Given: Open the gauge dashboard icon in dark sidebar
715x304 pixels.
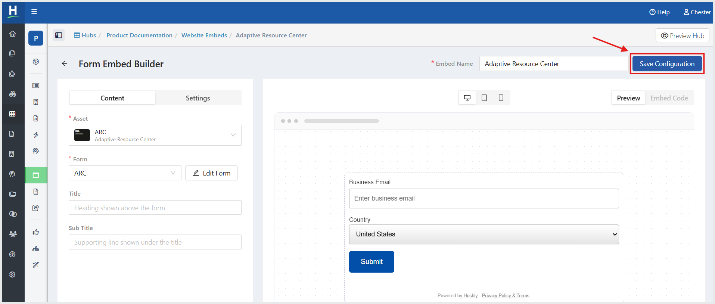Looking at the screenshot, I should click(12, 254).
